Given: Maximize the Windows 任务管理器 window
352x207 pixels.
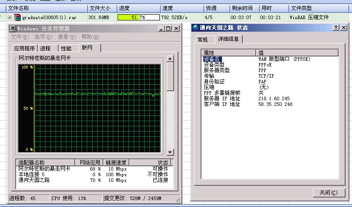Looking at the screenshot, I should (x=168, y=29).
